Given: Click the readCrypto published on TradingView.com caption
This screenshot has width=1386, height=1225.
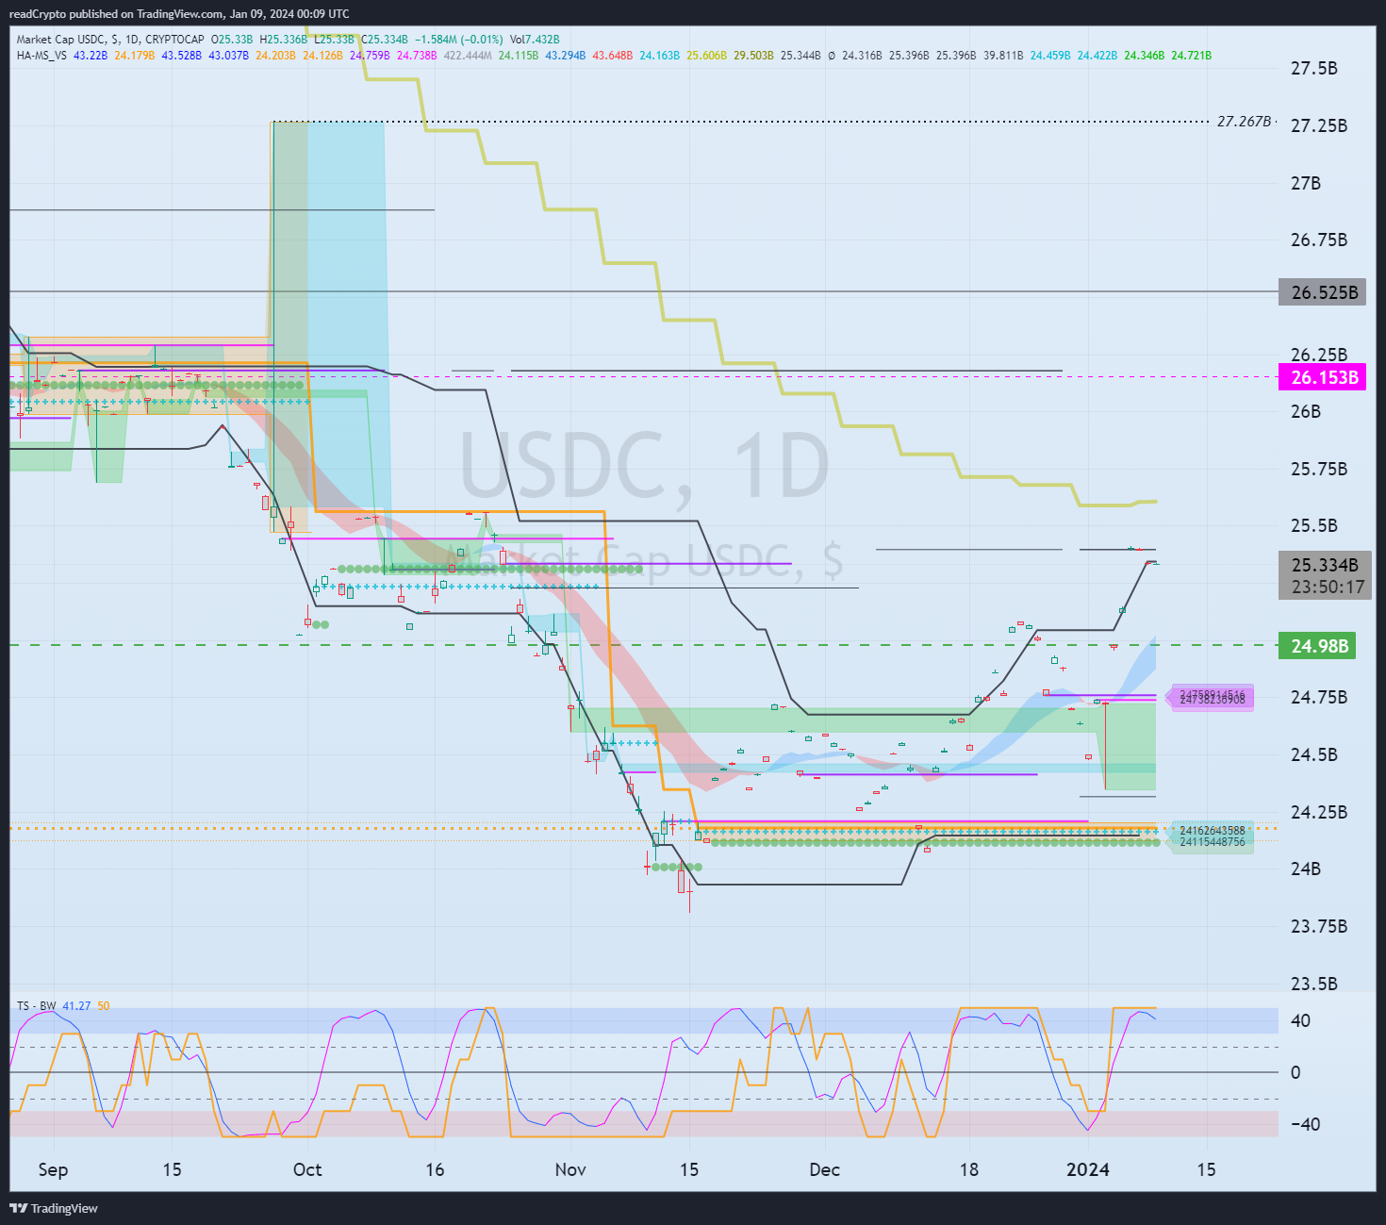Looking at the screenshot, I should [178, 14].
